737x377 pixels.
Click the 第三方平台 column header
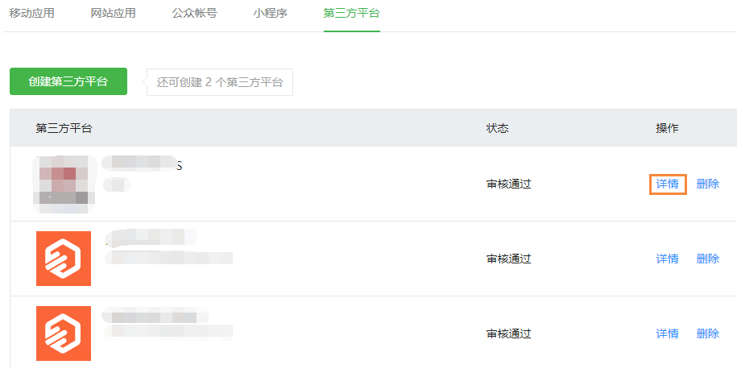[x=64, y=128]
